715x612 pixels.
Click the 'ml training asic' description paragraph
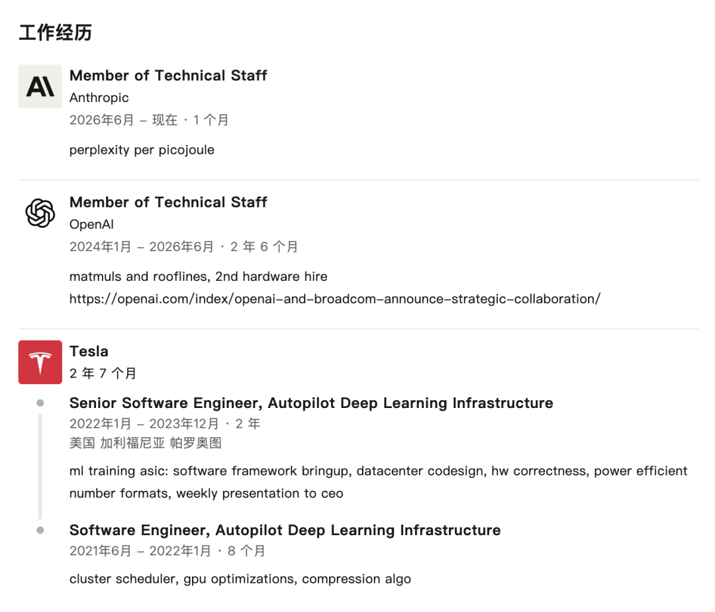click(x=379, y=482)
